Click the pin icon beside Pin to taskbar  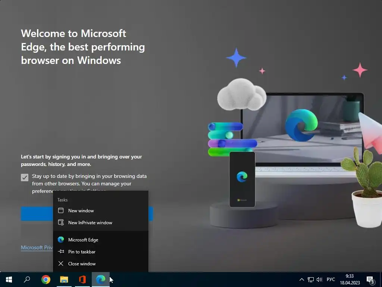click(x=61, y=251)
